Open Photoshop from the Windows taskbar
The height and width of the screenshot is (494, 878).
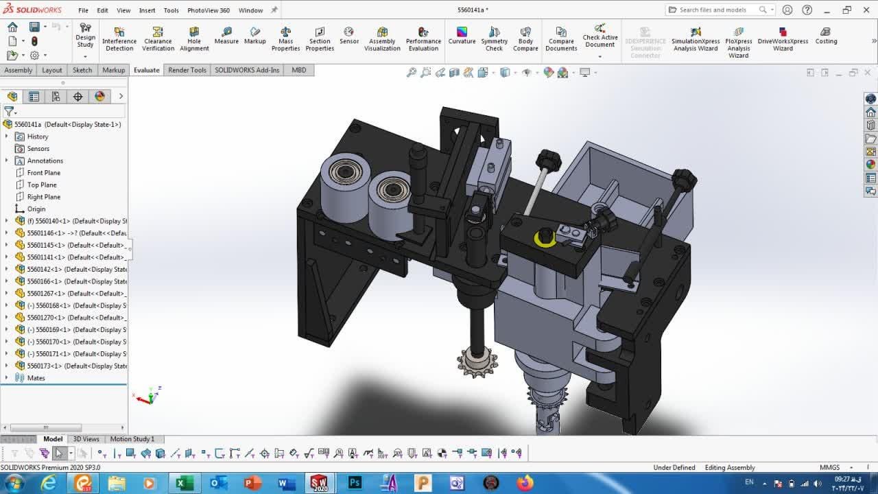click(355, 483)
